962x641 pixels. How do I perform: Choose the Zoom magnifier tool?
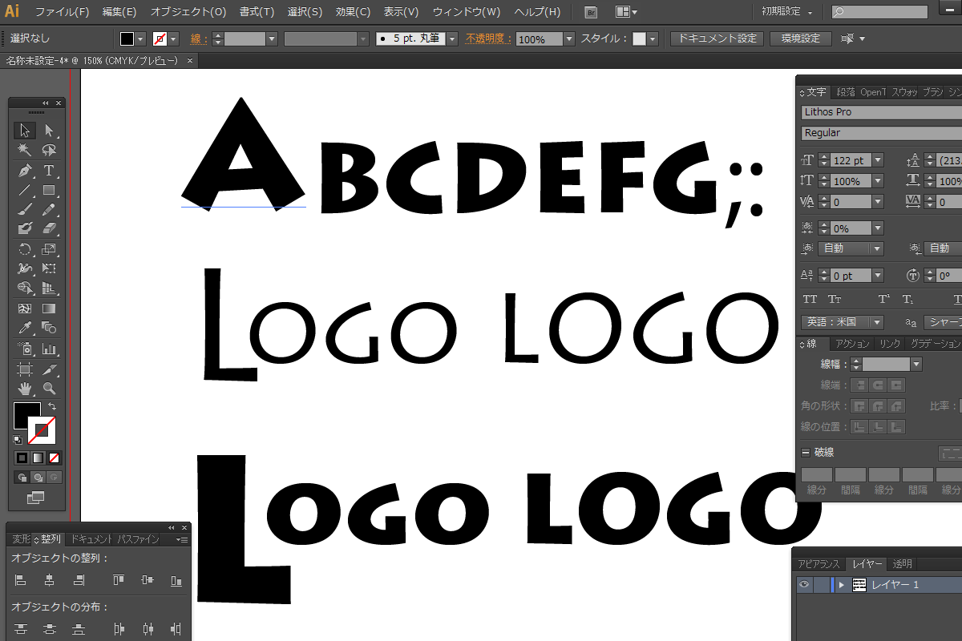(49, 389)
